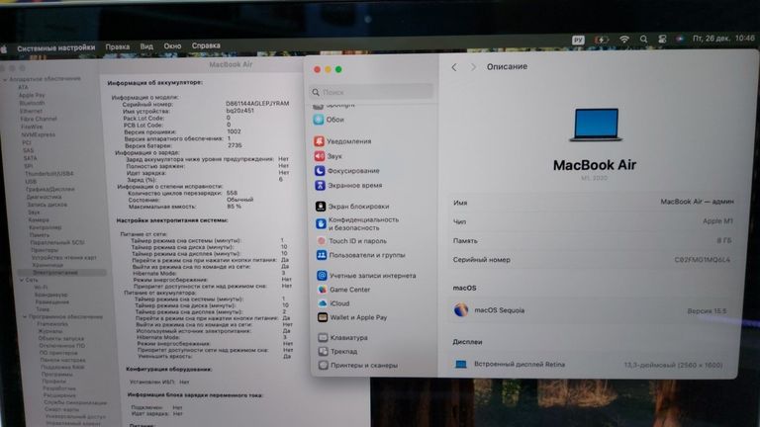Screen dimensions: 760x427
Task: Select Электропитание in System Information sidebar
Action: 54,273
